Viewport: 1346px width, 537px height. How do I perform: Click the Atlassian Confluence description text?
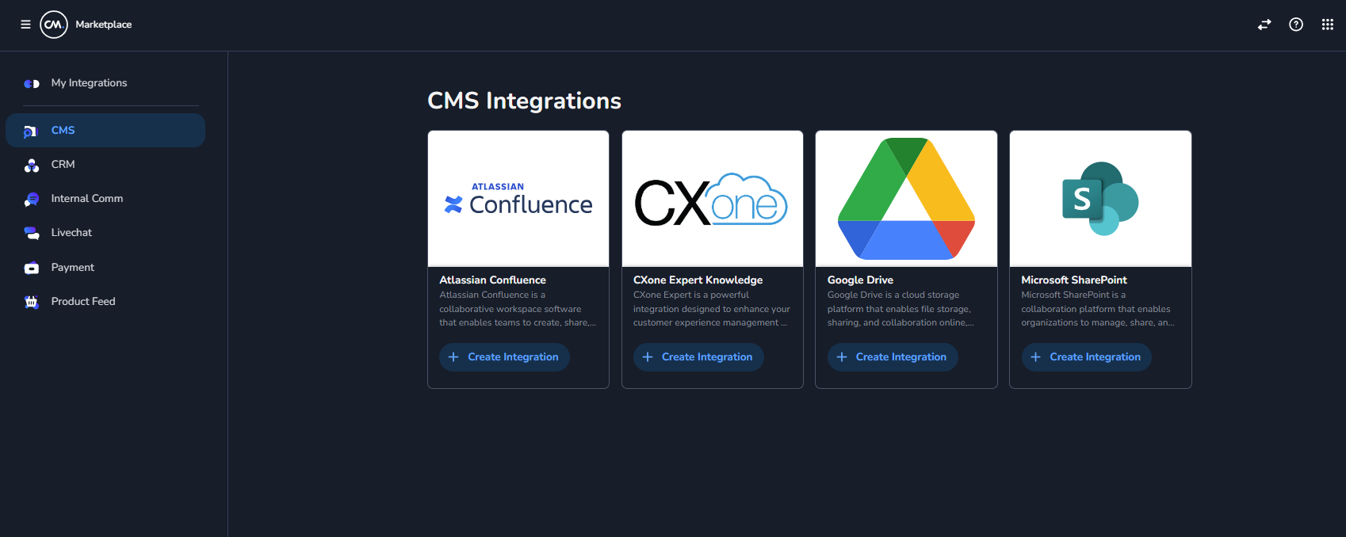pos(518,309)
